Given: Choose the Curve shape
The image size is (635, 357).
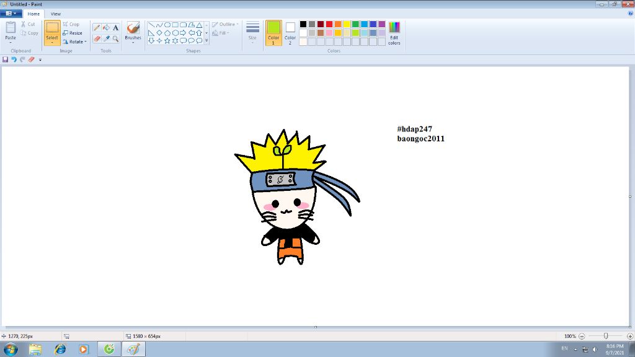Looking at the screenshot, I should (159, 25).
